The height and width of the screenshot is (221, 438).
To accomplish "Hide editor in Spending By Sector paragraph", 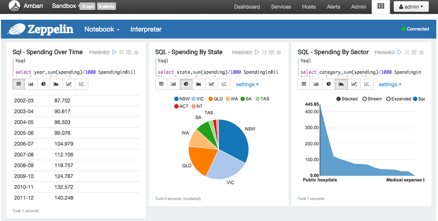I will coord(407,52).
